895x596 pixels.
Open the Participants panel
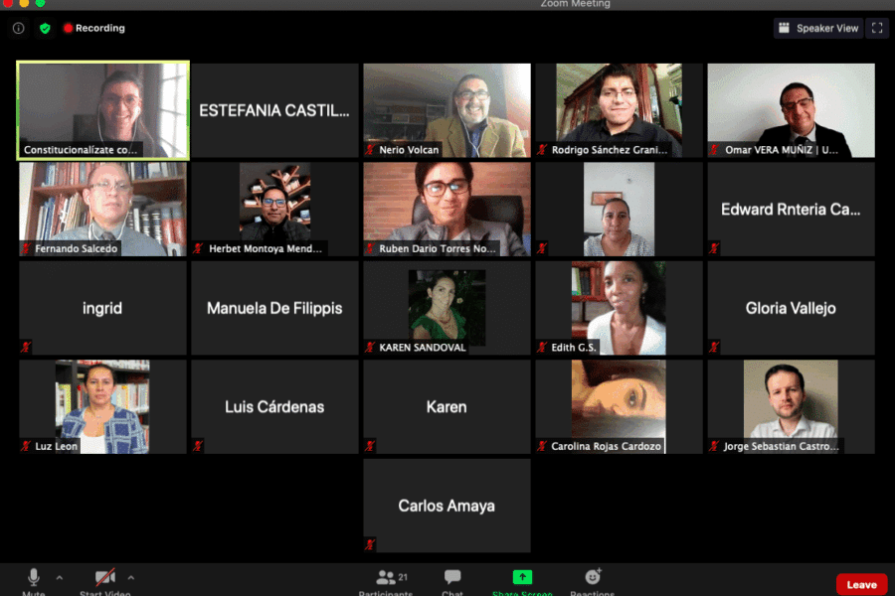point(386,579)
